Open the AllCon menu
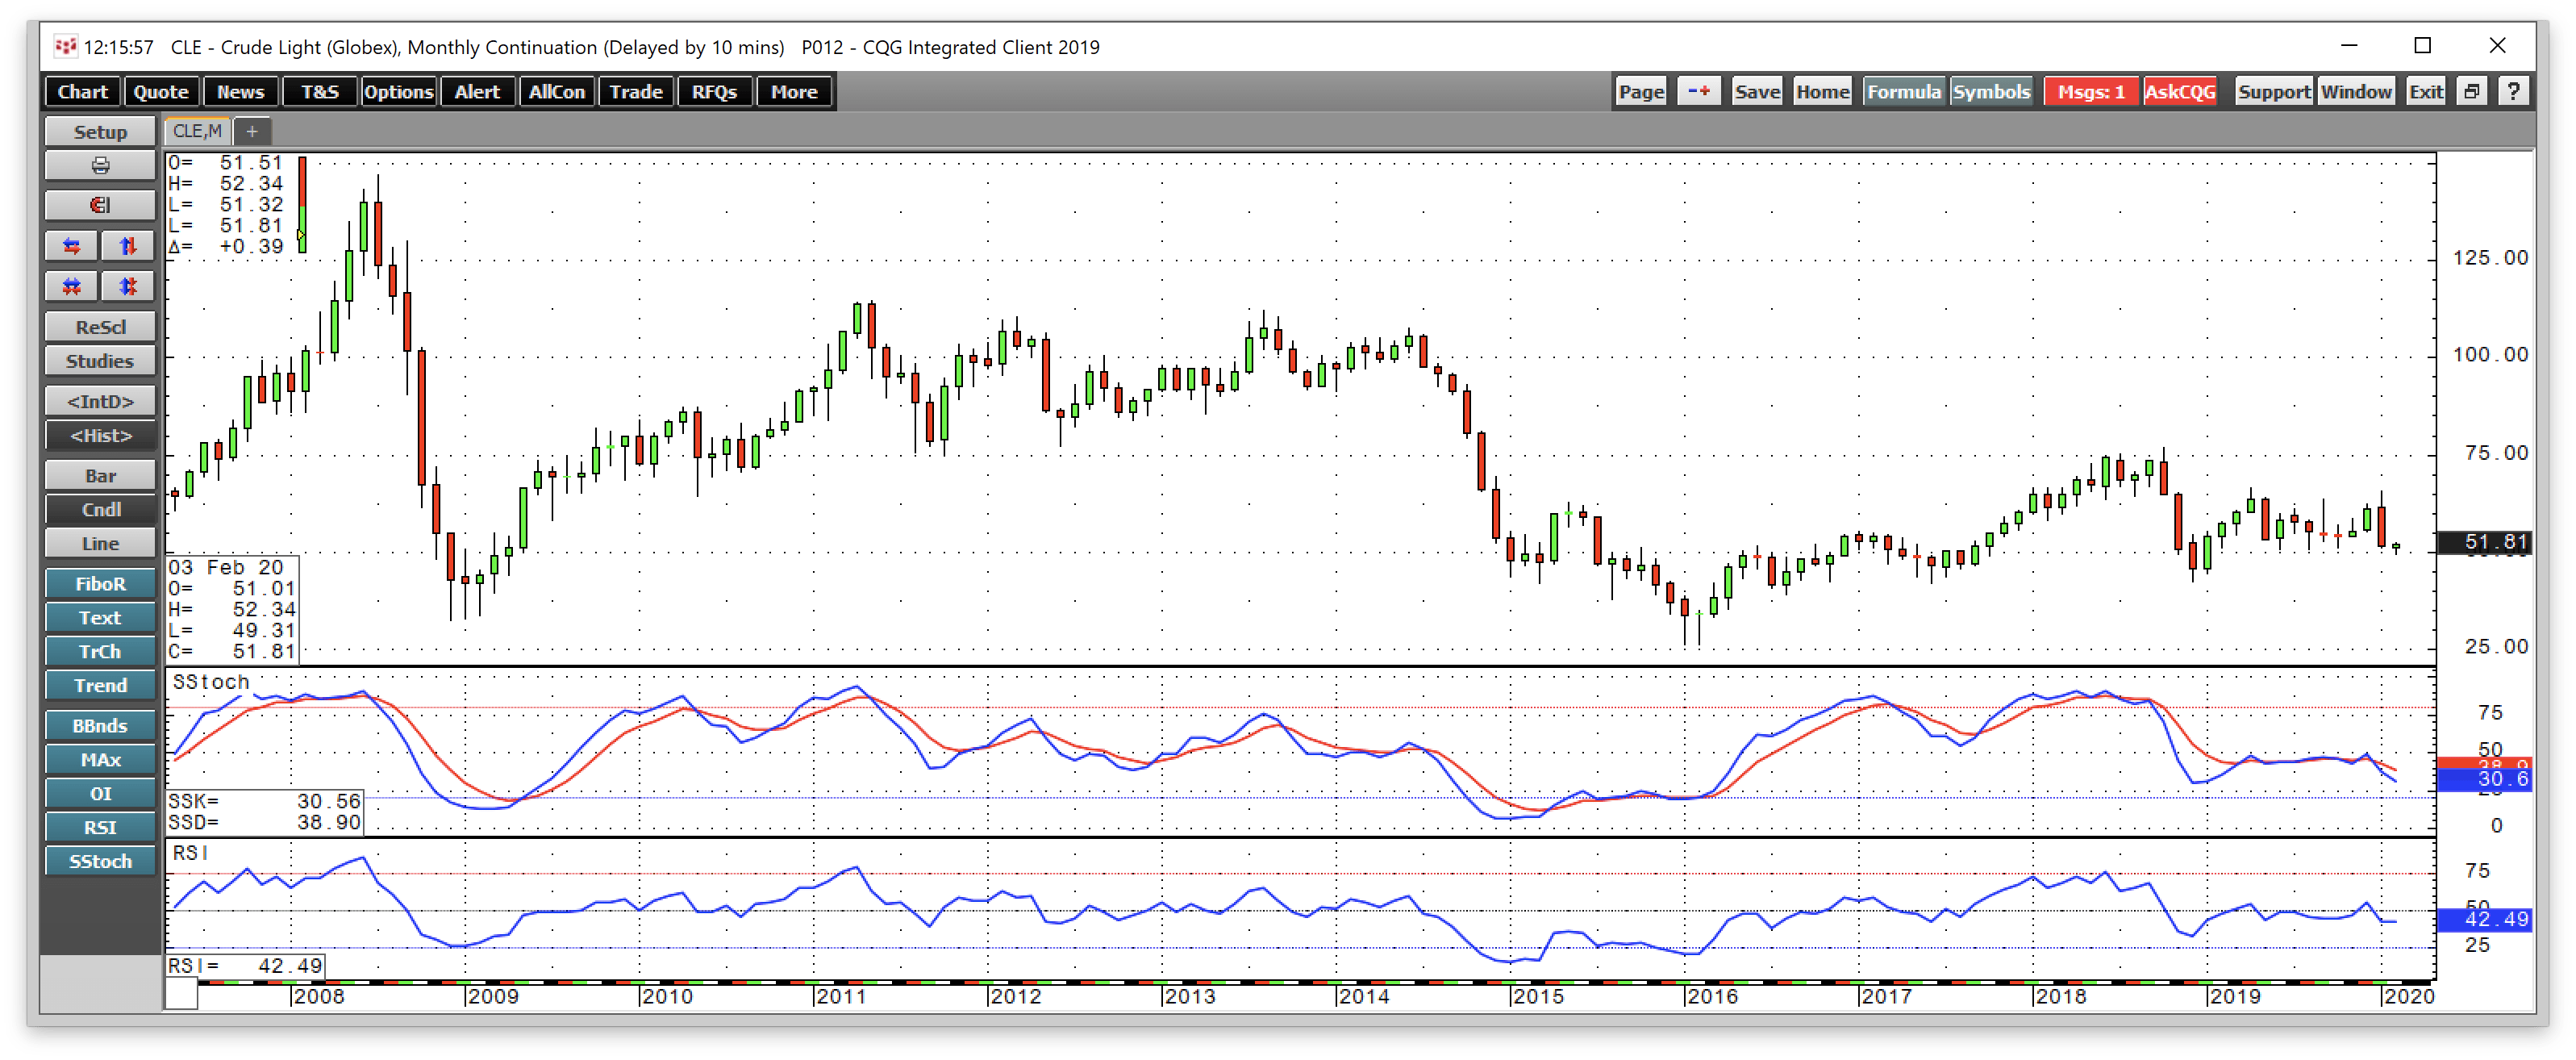This screenshot has height=1060, width=2576. (556, 92)
